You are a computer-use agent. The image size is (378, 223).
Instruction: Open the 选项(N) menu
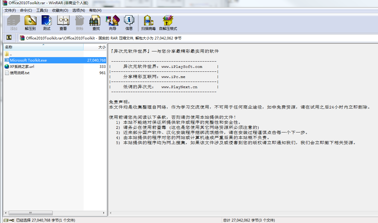tap(78, 10)
